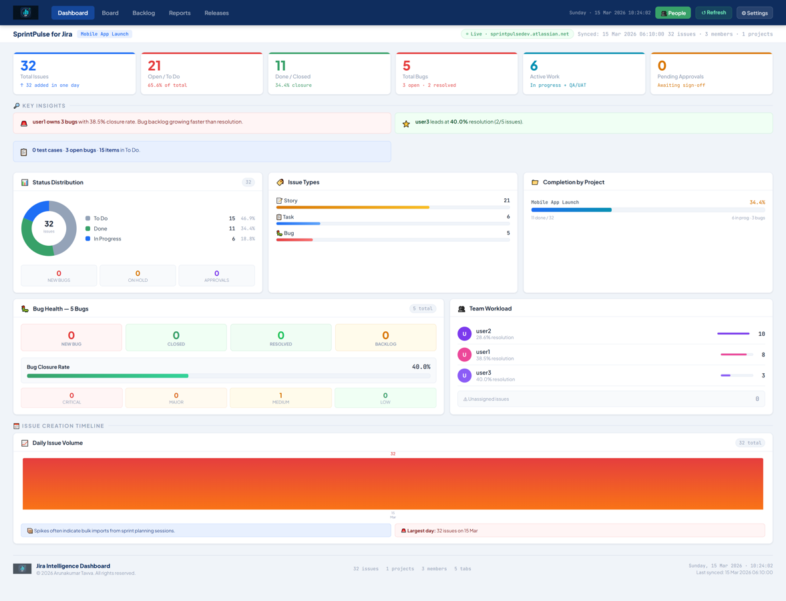786x601 pixels.
Task: Click the Bug issue type icon
Action: [279, 234]
